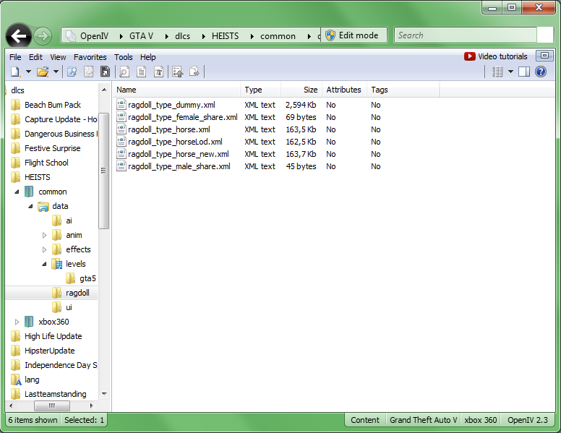Click the new file toolbar icon
Screen dimensions: 561x433
tap(14, 72)
